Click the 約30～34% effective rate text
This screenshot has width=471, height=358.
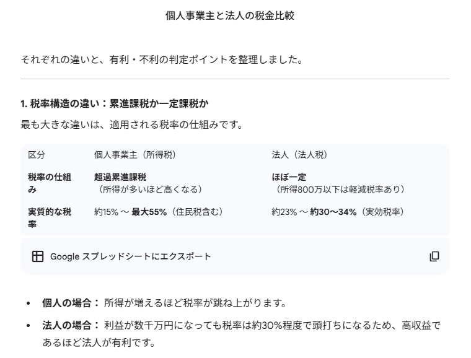click(x=333, y=212)
